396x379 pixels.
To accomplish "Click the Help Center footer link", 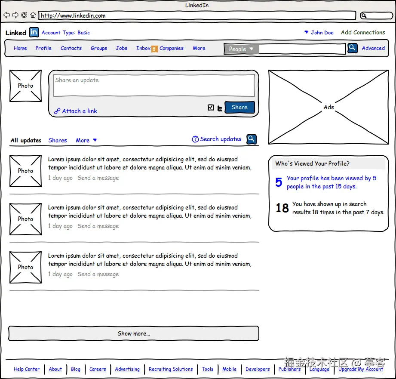I will 27,369.
